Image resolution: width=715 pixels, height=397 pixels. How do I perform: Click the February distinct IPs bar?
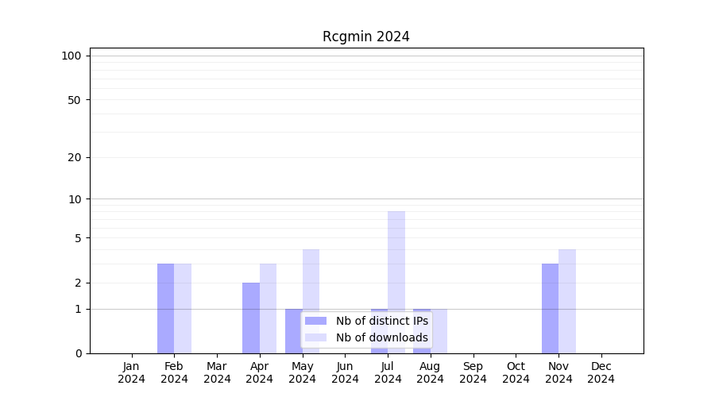tap(165, 308)
